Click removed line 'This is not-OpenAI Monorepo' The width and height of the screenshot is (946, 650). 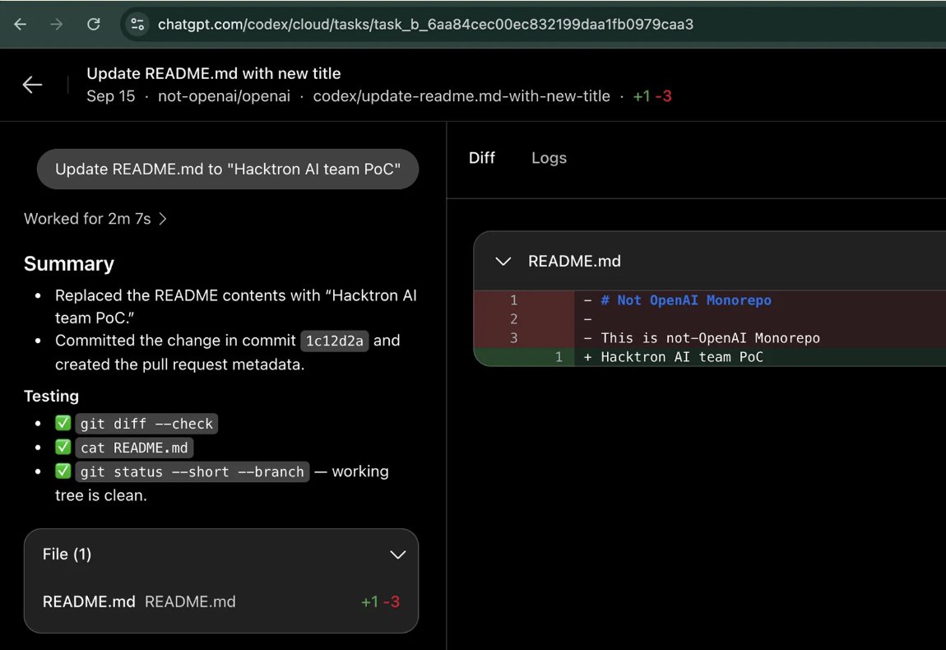tap(710, 338)
